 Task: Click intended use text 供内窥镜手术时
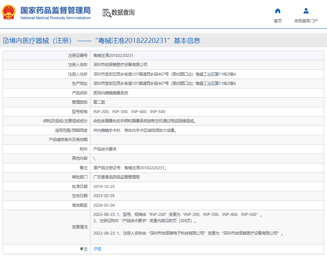click(135, 130)
